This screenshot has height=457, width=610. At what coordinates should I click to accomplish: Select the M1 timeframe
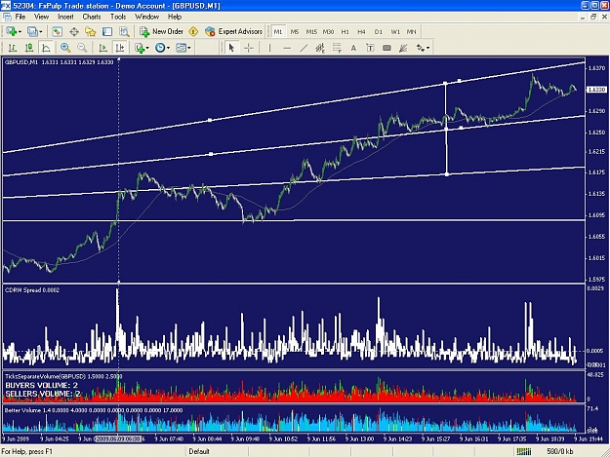click(278, 32)
